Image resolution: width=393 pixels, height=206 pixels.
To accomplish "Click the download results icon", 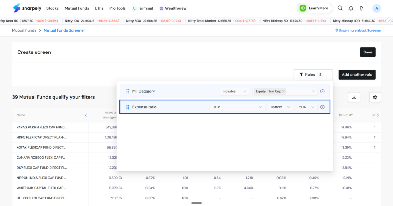I will pyautogui.click(x=354, y=97).
